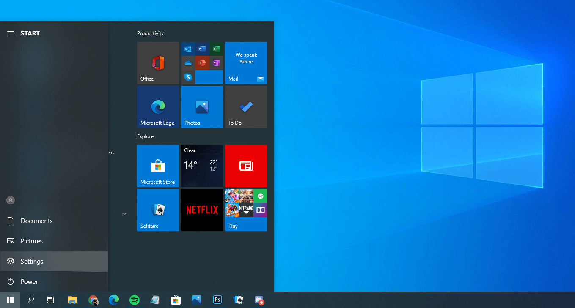
Task: Open Spotify from the taskbar
Action: 135,300
